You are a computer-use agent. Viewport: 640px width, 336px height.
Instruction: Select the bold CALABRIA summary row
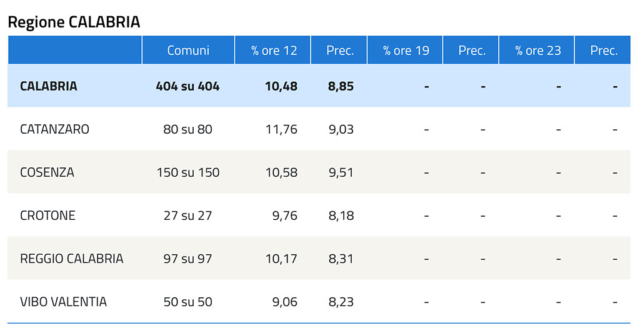point(319,86)
